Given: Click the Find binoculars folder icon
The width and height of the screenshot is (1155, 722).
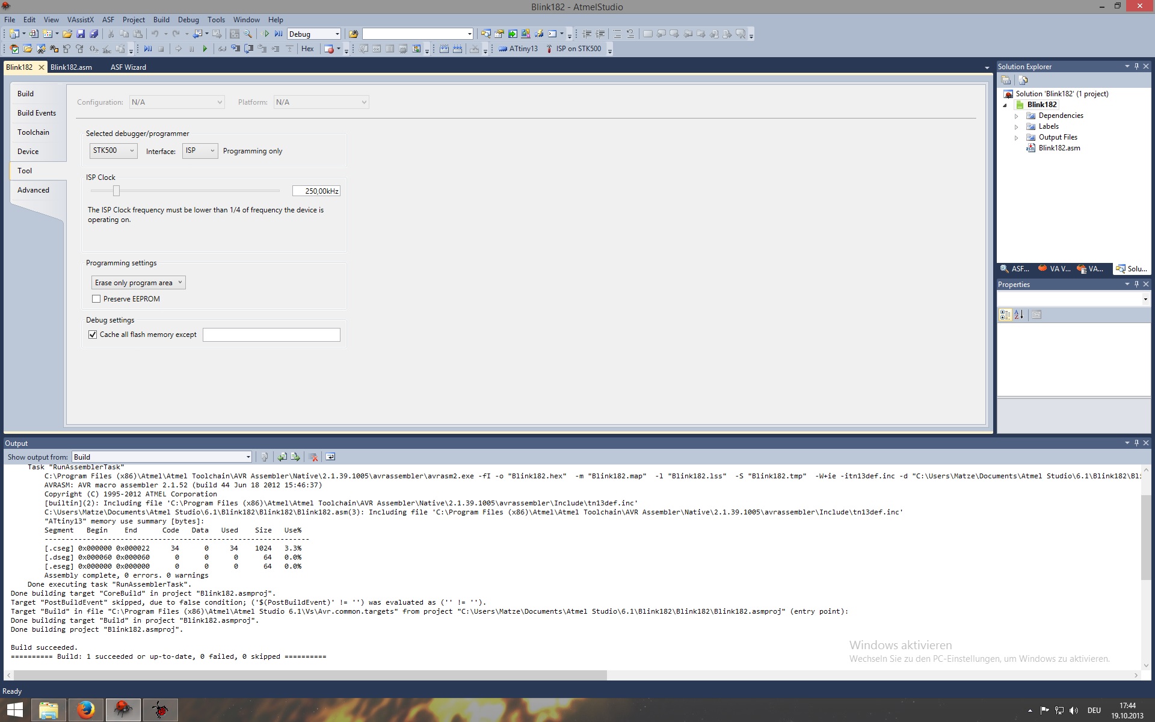Looking at the screenshot, I should click(353, 34).
